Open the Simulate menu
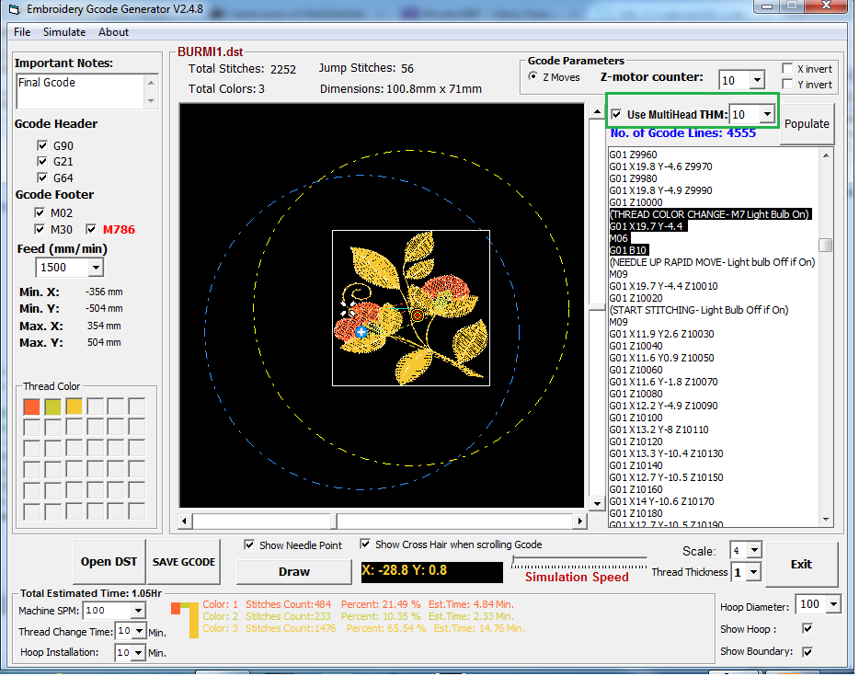This screenshot has height=676, width=859. click(x=64, y=32)
